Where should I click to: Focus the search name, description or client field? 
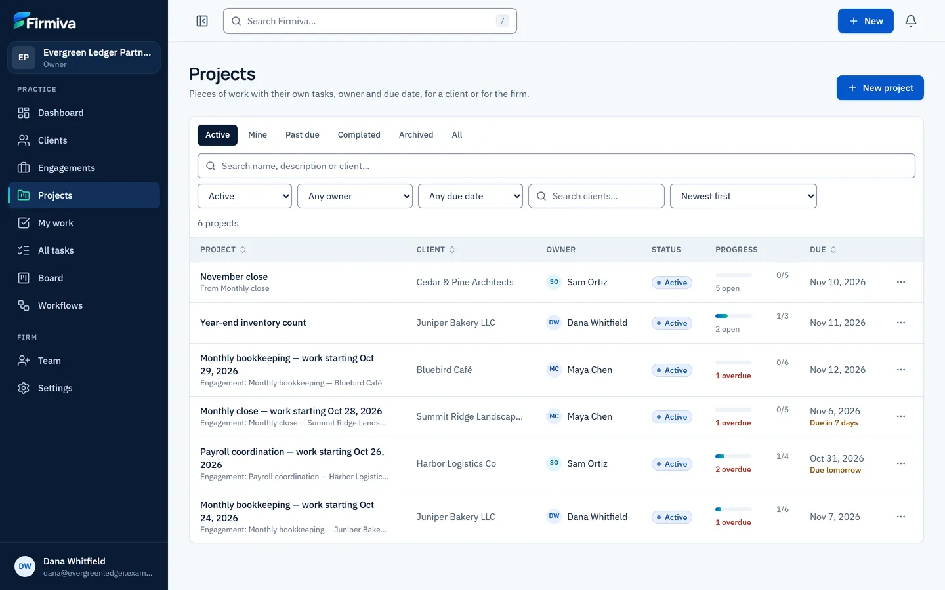pyautogui.click(x=556, y=166)
